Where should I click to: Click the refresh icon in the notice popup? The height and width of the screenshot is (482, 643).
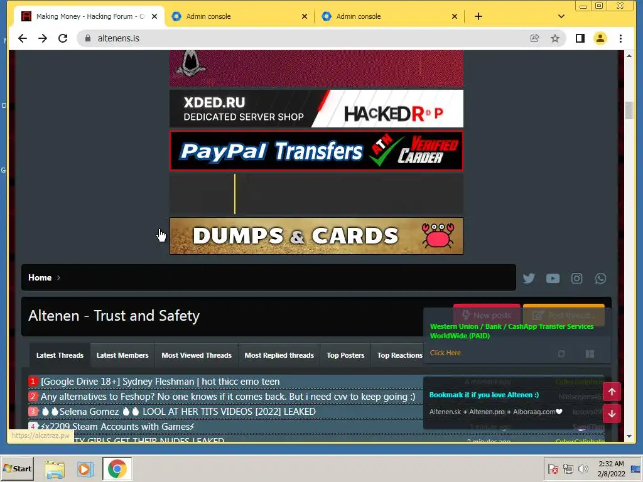pyautogui.click(x=561, y=354)
